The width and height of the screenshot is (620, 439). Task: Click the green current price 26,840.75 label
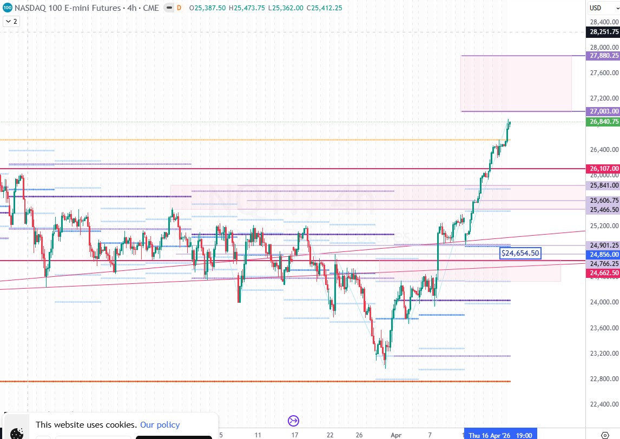click(x=604, y=122)
